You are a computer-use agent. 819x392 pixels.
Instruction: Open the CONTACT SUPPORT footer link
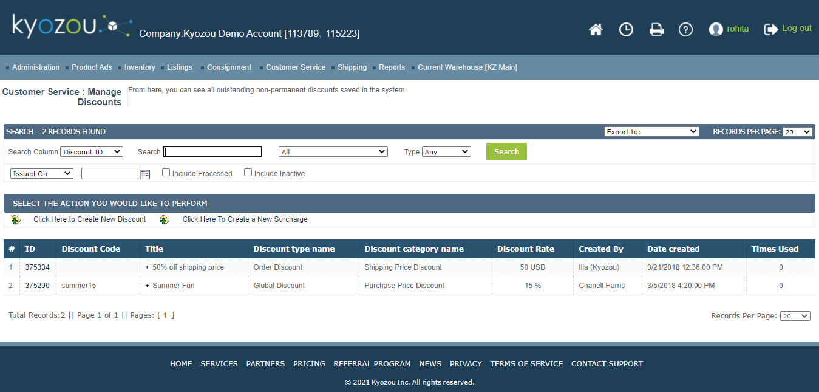[x=607, y=364]
